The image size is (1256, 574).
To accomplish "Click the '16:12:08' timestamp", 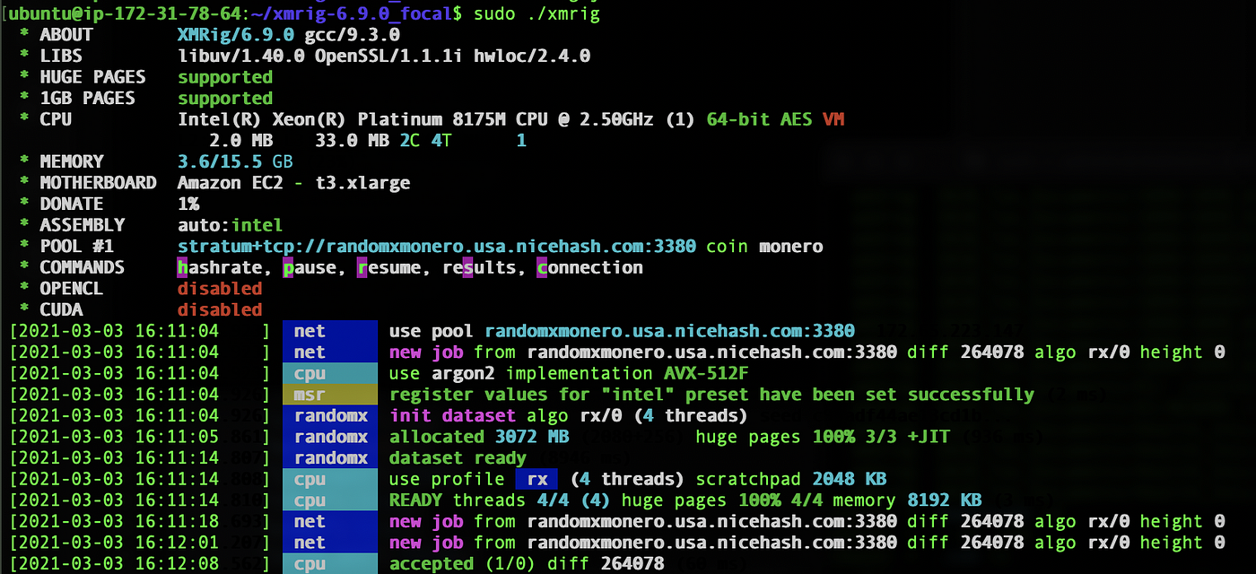I will click(x=177, y=564).
